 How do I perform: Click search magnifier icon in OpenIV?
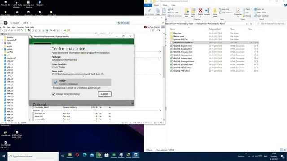pos(163,23)
